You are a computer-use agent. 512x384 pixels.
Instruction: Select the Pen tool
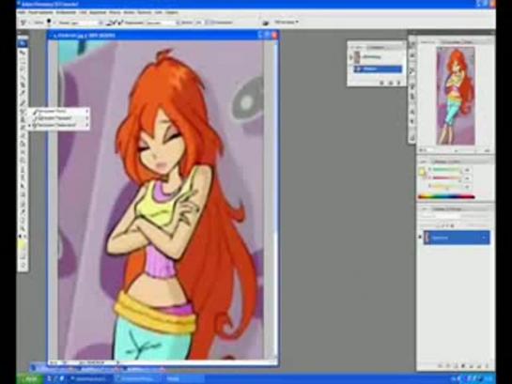23,170
